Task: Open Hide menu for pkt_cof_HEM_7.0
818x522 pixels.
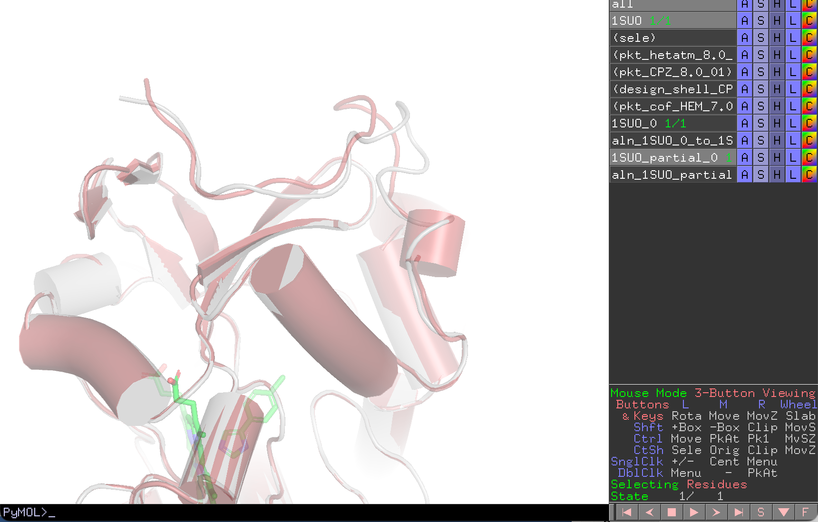Action: point(777,106)
